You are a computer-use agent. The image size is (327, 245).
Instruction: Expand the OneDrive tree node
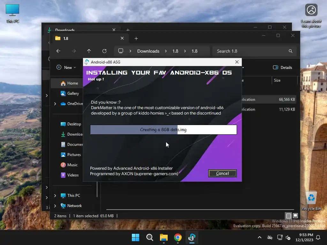pyautogui.click(x=55, y=104)
